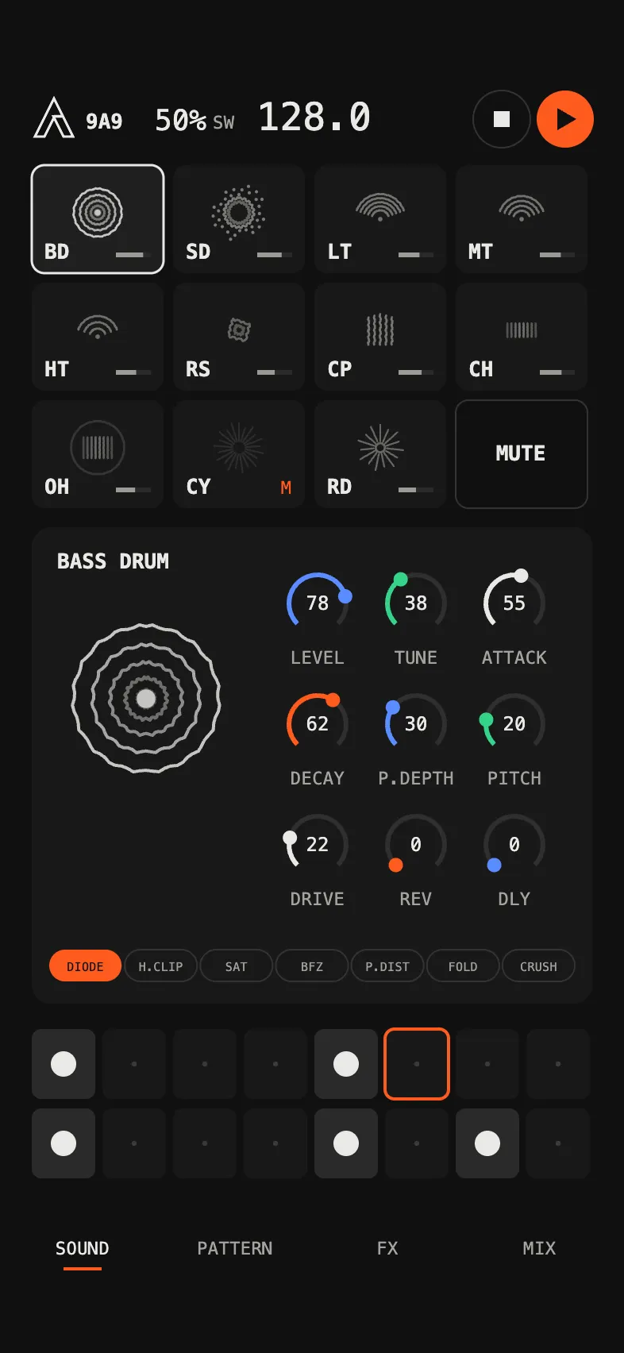Select the CH closed hi-hat pad
Screen dimensions: 624x1353
(522, 337)
